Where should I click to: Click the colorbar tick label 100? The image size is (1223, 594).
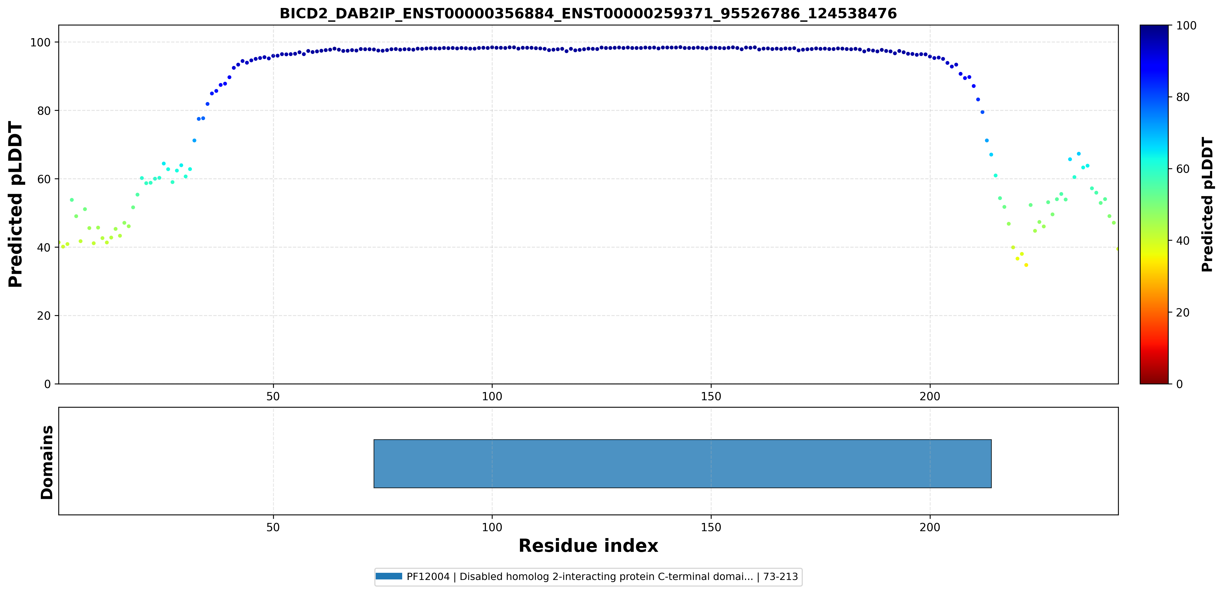(x=1186, y=26)
